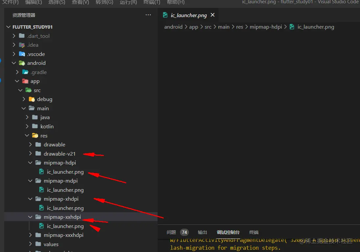Screen dimensions: 360x252
Task: Select the drawable-v21 folder name
Action: pos(60,154)
